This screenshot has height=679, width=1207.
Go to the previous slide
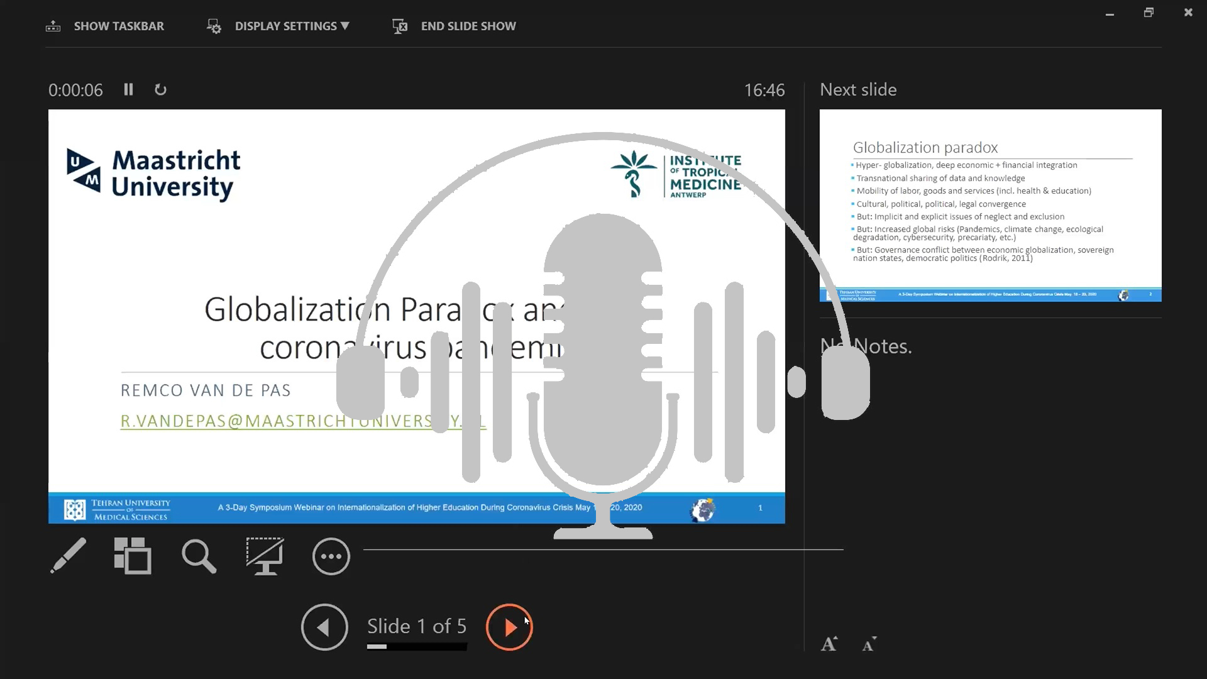tap(324, 627)
